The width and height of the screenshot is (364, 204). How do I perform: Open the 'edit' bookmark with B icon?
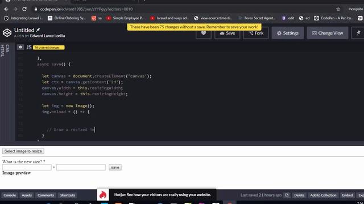pyautogui.click(x=288, y=18)
